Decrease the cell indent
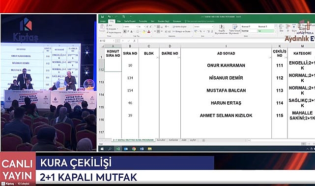This screenshot has height=186, width=315. coord(166,32)
